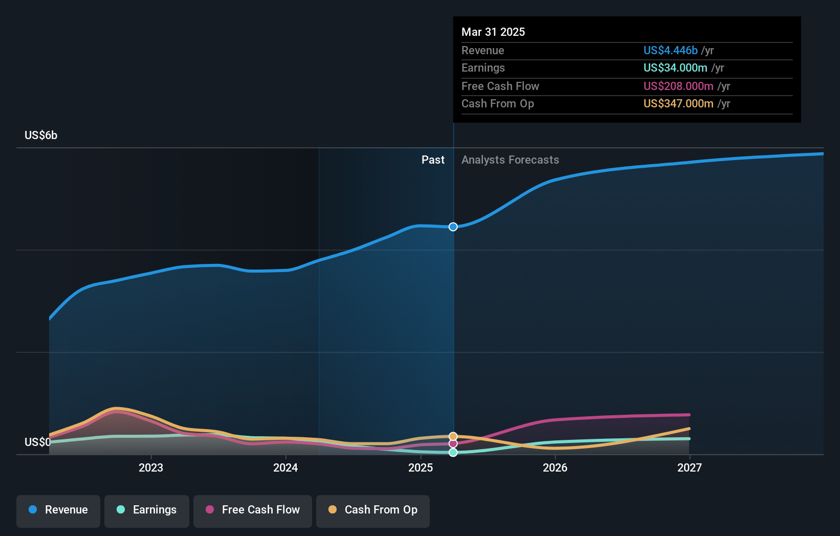
Task: Click the Analysts Forecasts label
Action: tap(510, 160)
